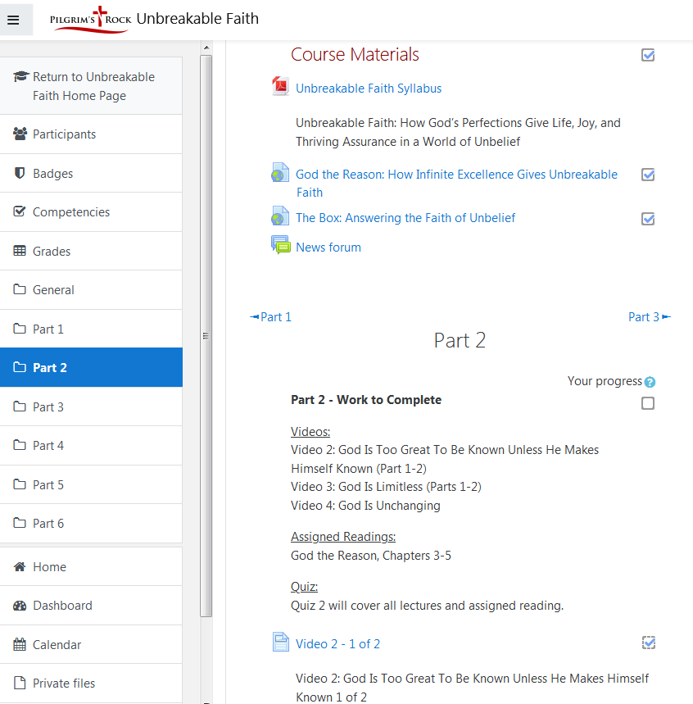Click the globe icon for God the Reason
The height and width of the screenshot is (704, 693).
[281, 174]
